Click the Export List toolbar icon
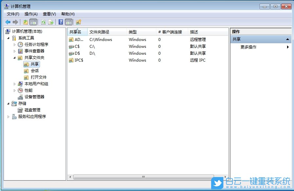The height and width of the screenshot is (191, 294). coord(50,22)
